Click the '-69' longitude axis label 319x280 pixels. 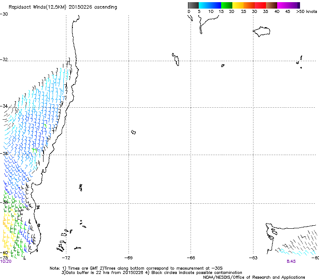point(128,258)
